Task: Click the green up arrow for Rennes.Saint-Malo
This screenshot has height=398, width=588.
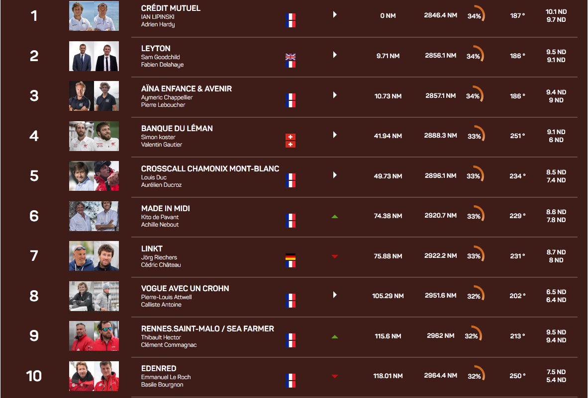Action: coord(335,336)
